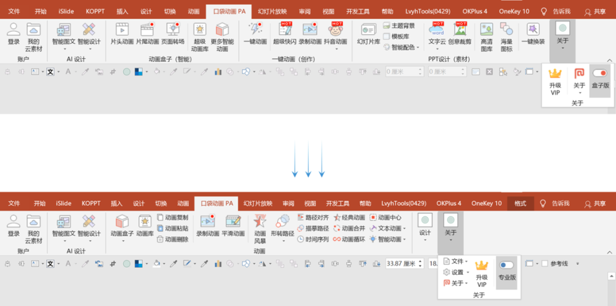Click 升级VIP beside the 盒子版 switch
This screenshot has width=616, height=306.
(555, 81)
